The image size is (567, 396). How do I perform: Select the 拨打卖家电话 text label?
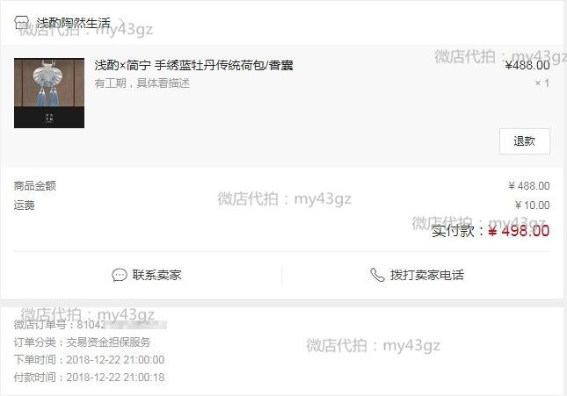[x=426, y=275]
